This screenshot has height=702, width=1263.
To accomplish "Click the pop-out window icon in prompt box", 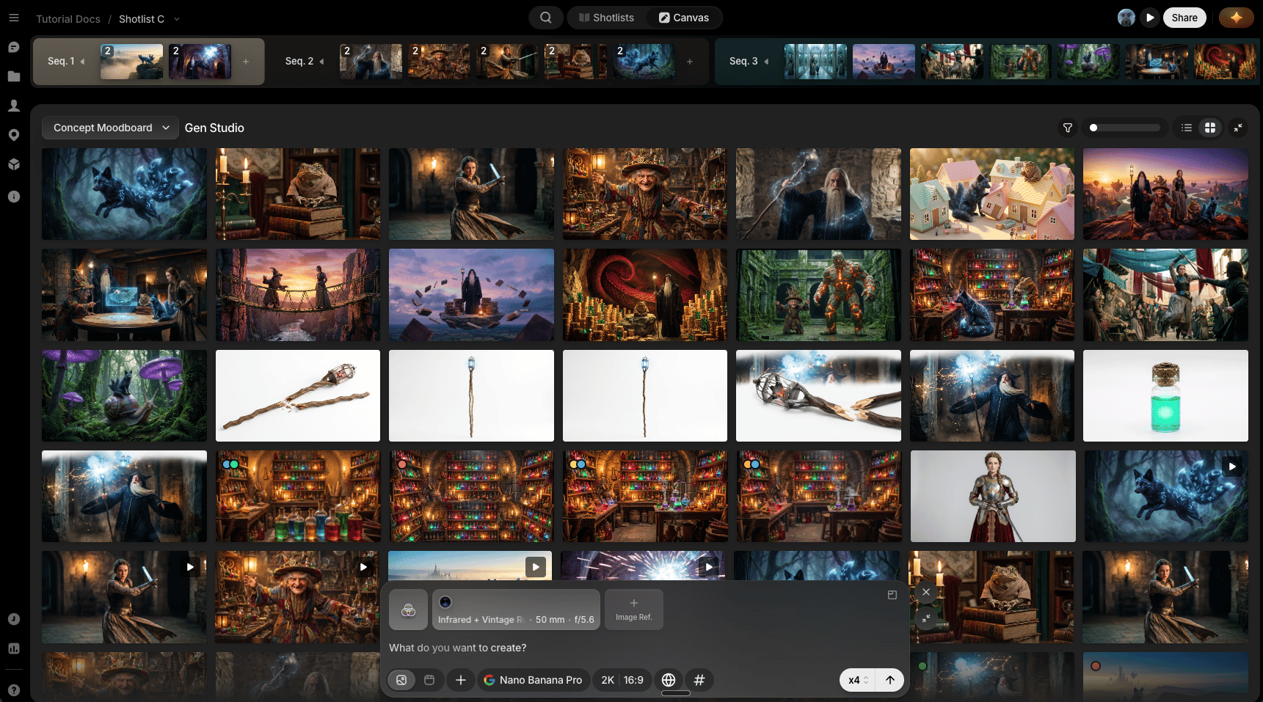I will click(x=892, y=595).
